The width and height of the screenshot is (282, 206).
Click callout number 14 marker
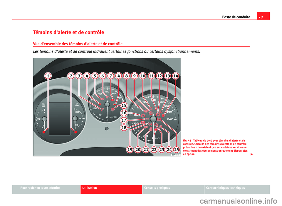(176, 76)
